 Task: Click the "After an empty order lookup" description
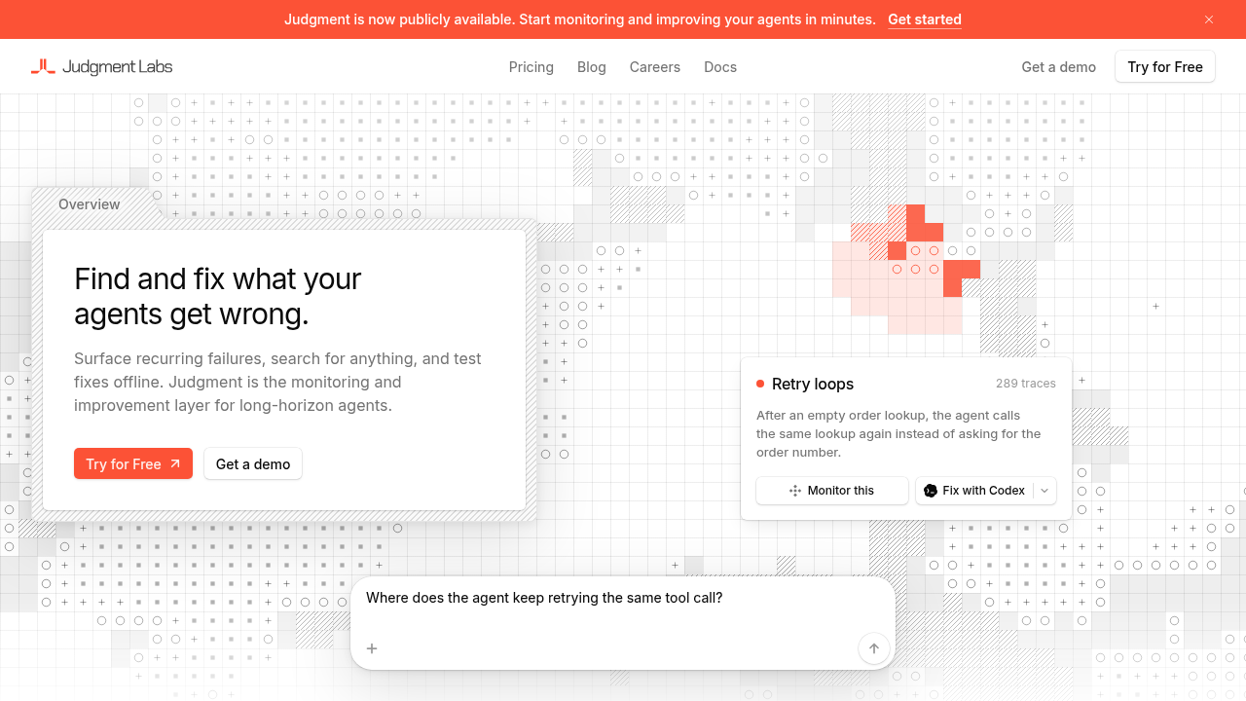899,434
